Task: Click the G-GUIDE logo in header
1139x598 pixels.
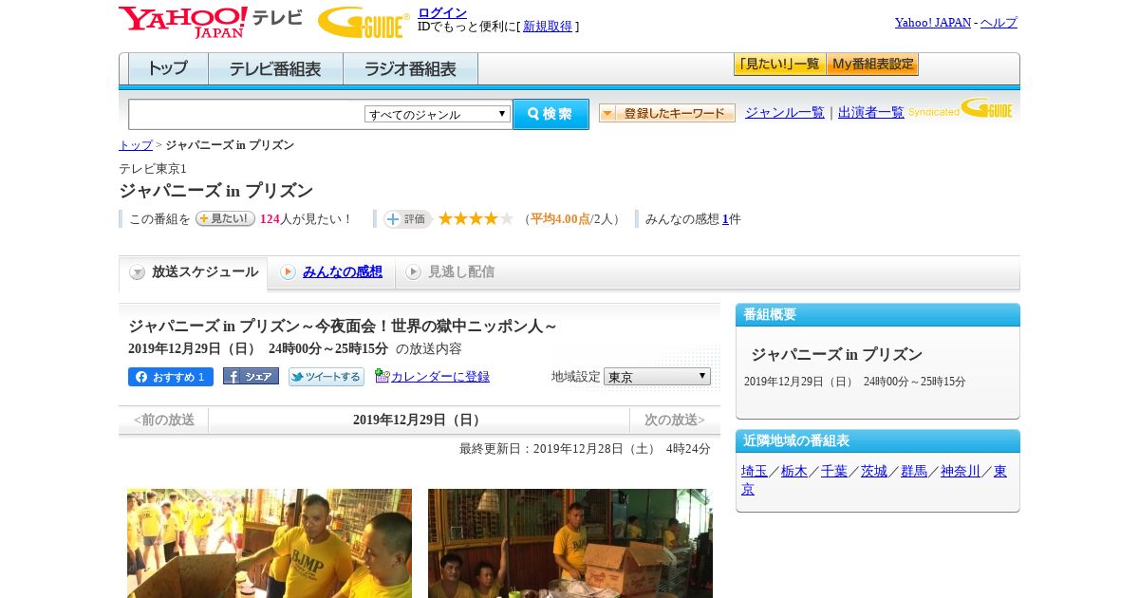Action: (364, 22)
